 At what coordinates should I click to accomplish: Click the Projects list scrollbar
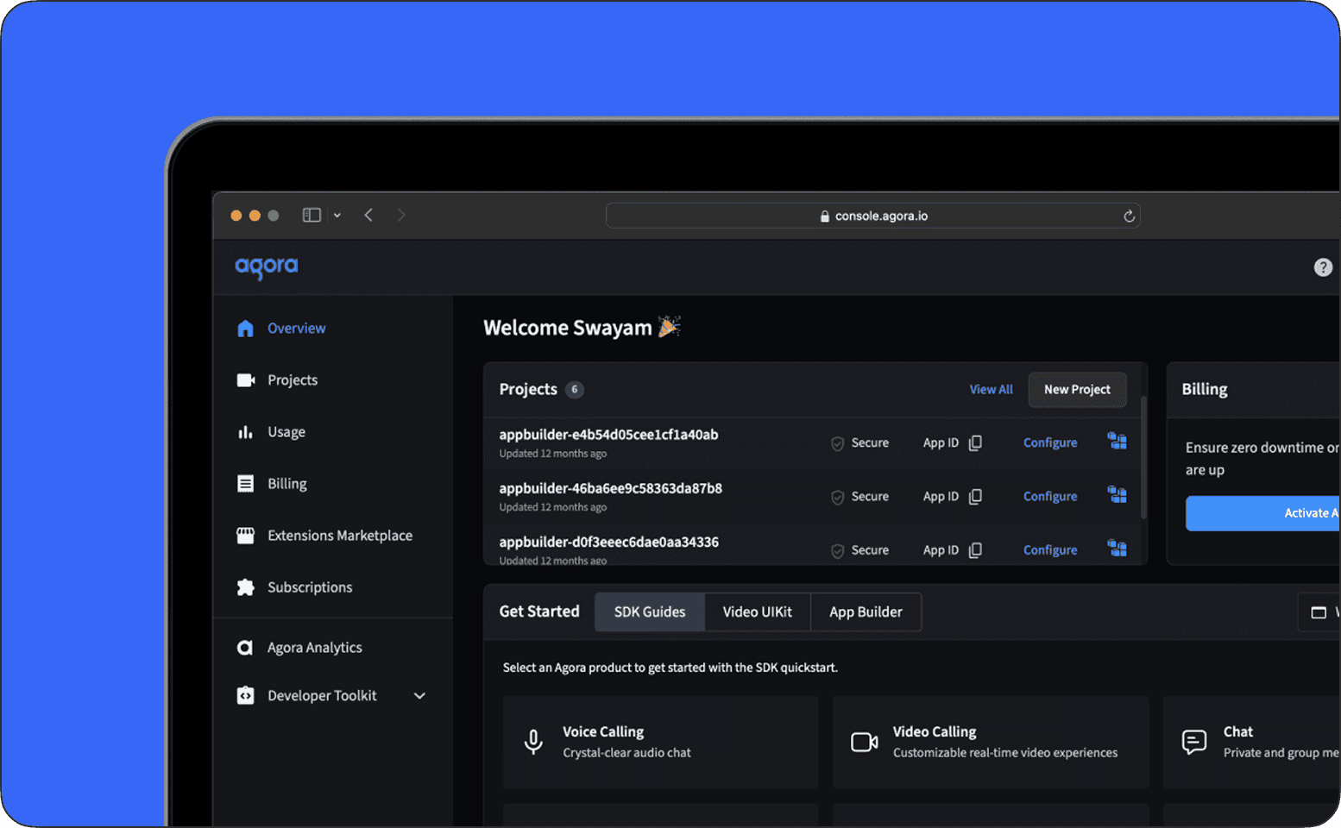[1144, 457]
